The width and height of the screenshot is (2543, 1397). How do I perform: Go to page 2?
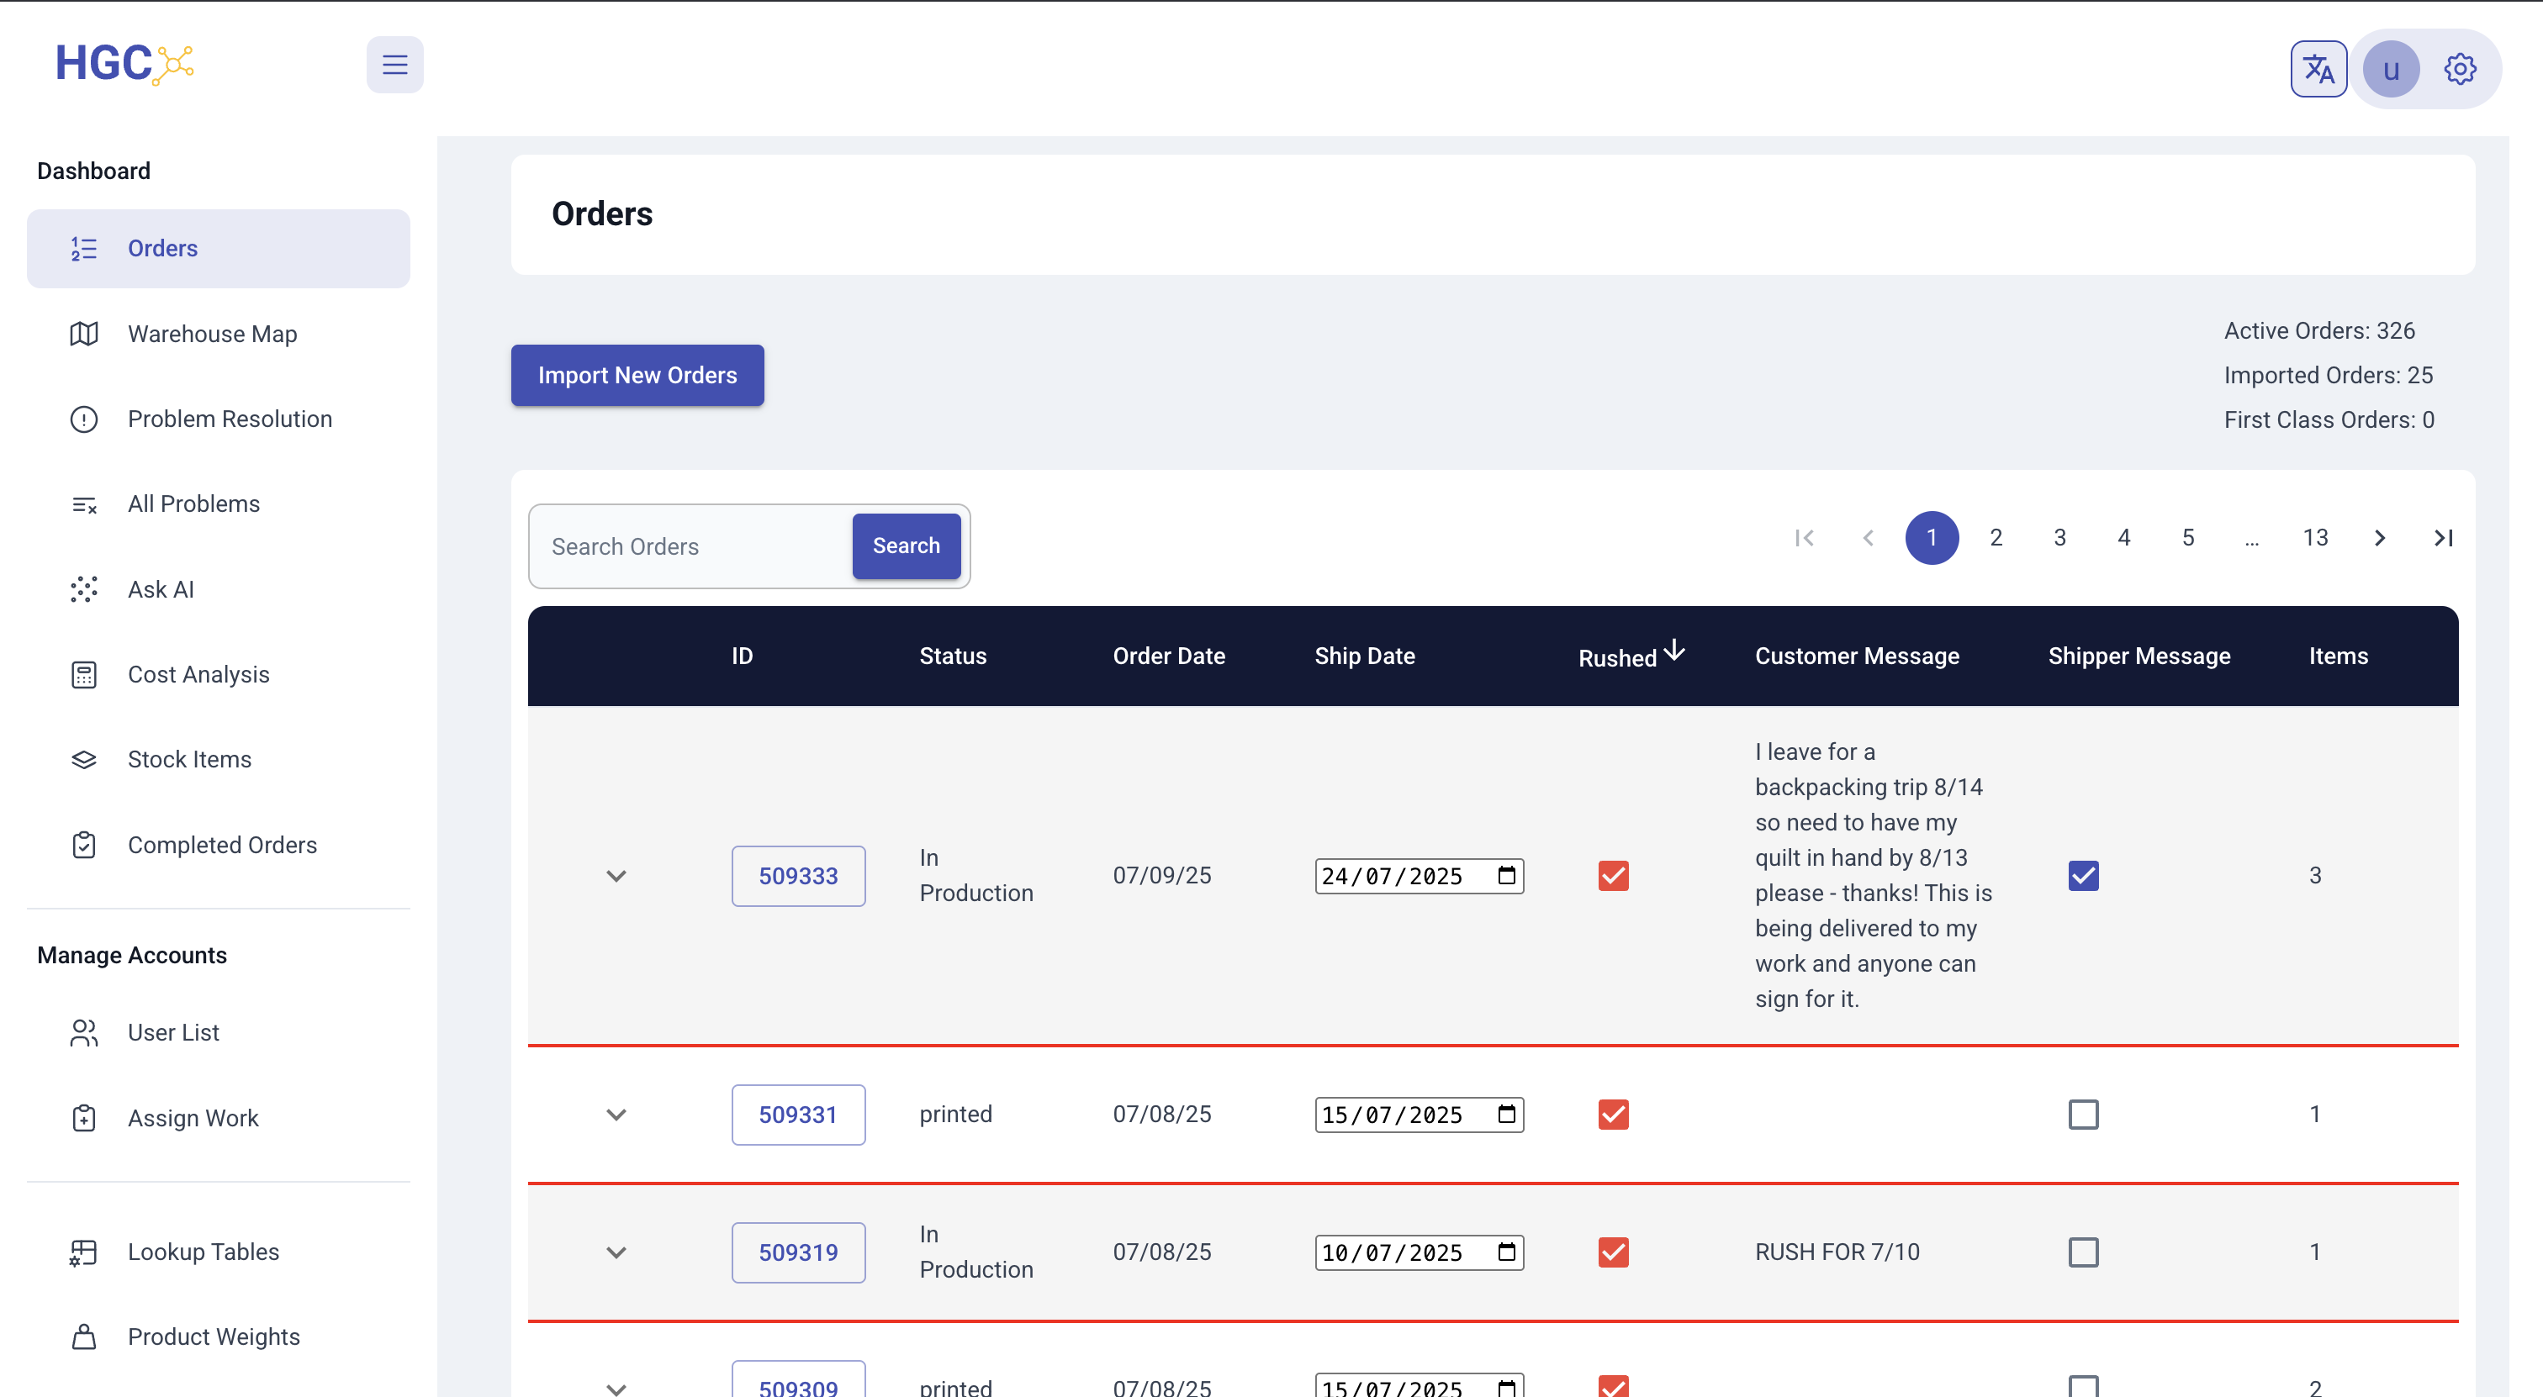click(1995, 538)
